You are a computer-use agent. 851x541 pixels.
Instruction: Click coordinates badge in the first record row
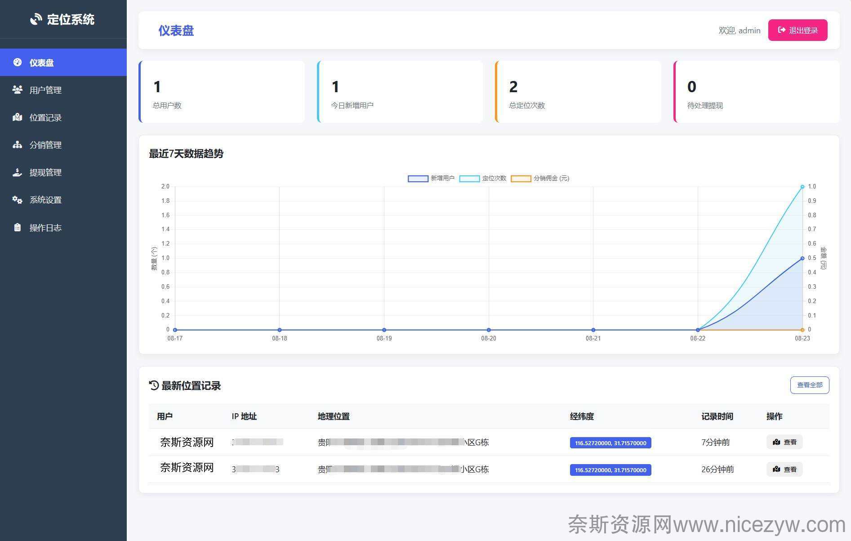coord(610,443)
